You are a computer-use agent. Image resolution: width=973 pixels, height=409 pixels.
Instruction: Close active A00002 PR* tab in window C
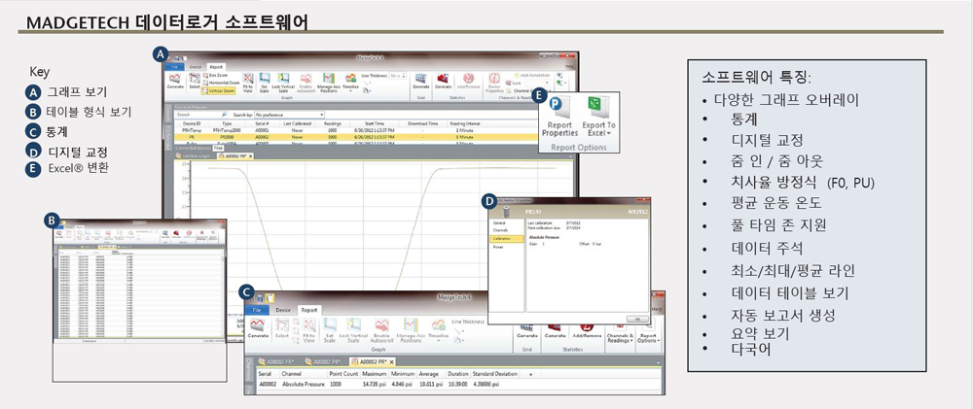coord(391,362)
